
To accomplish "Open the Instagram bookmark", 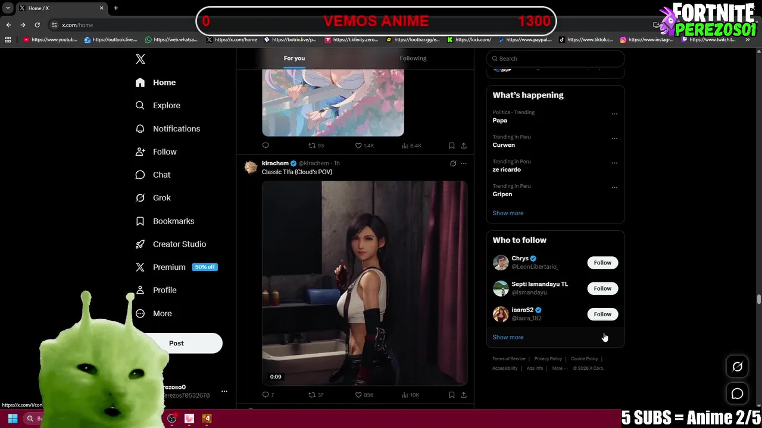I will pyautogui.click(x=647, y=40).
